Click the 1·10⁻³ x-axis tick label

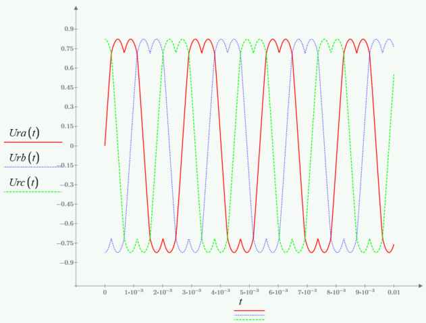coord(134,292)
